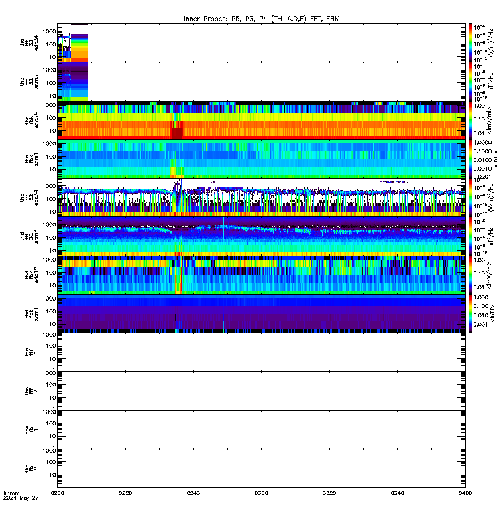Image resolution: width=497 pixels, height=531 pixels.
Task: Click the 'nT²/Hz' unit label beside tha scm3 color bar
Action: (x=490, y=82)
